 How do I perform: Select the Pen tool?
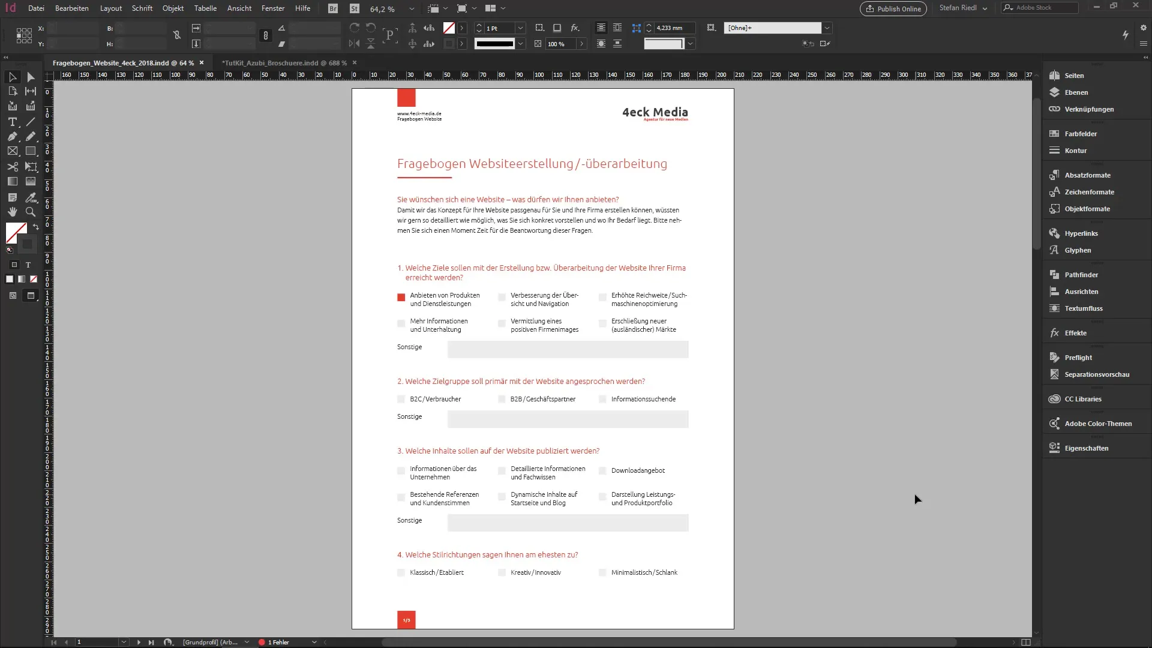coord(12,137)
